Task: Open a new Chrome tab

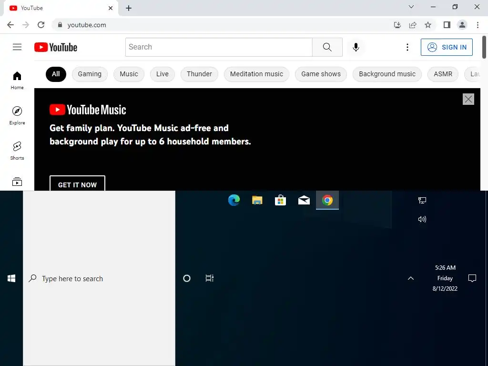Action: point(129,8)
